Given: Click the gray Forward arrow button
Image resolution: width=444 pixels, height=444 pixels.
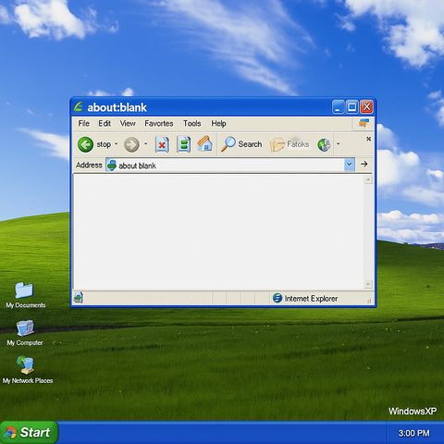Looking at the screenshot, I should pyautogui.click(x=131, y=144).
